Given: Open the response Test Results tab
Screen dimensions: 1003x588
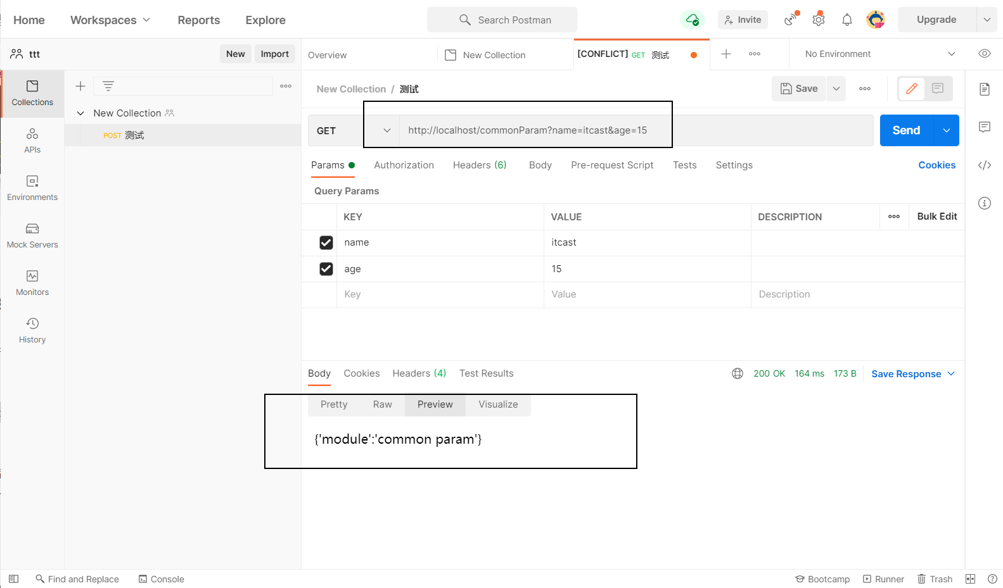Looking at the screenshot, I should (x=486, y=373).
